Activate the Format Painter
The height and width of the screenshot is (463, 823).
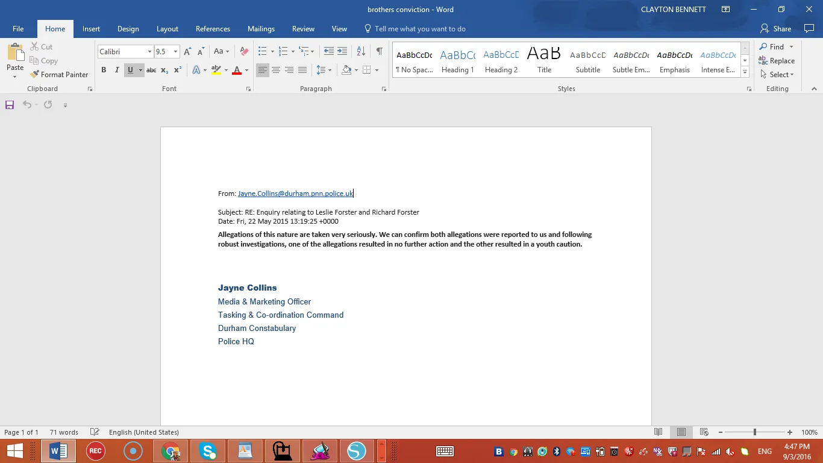pos(58,74)
